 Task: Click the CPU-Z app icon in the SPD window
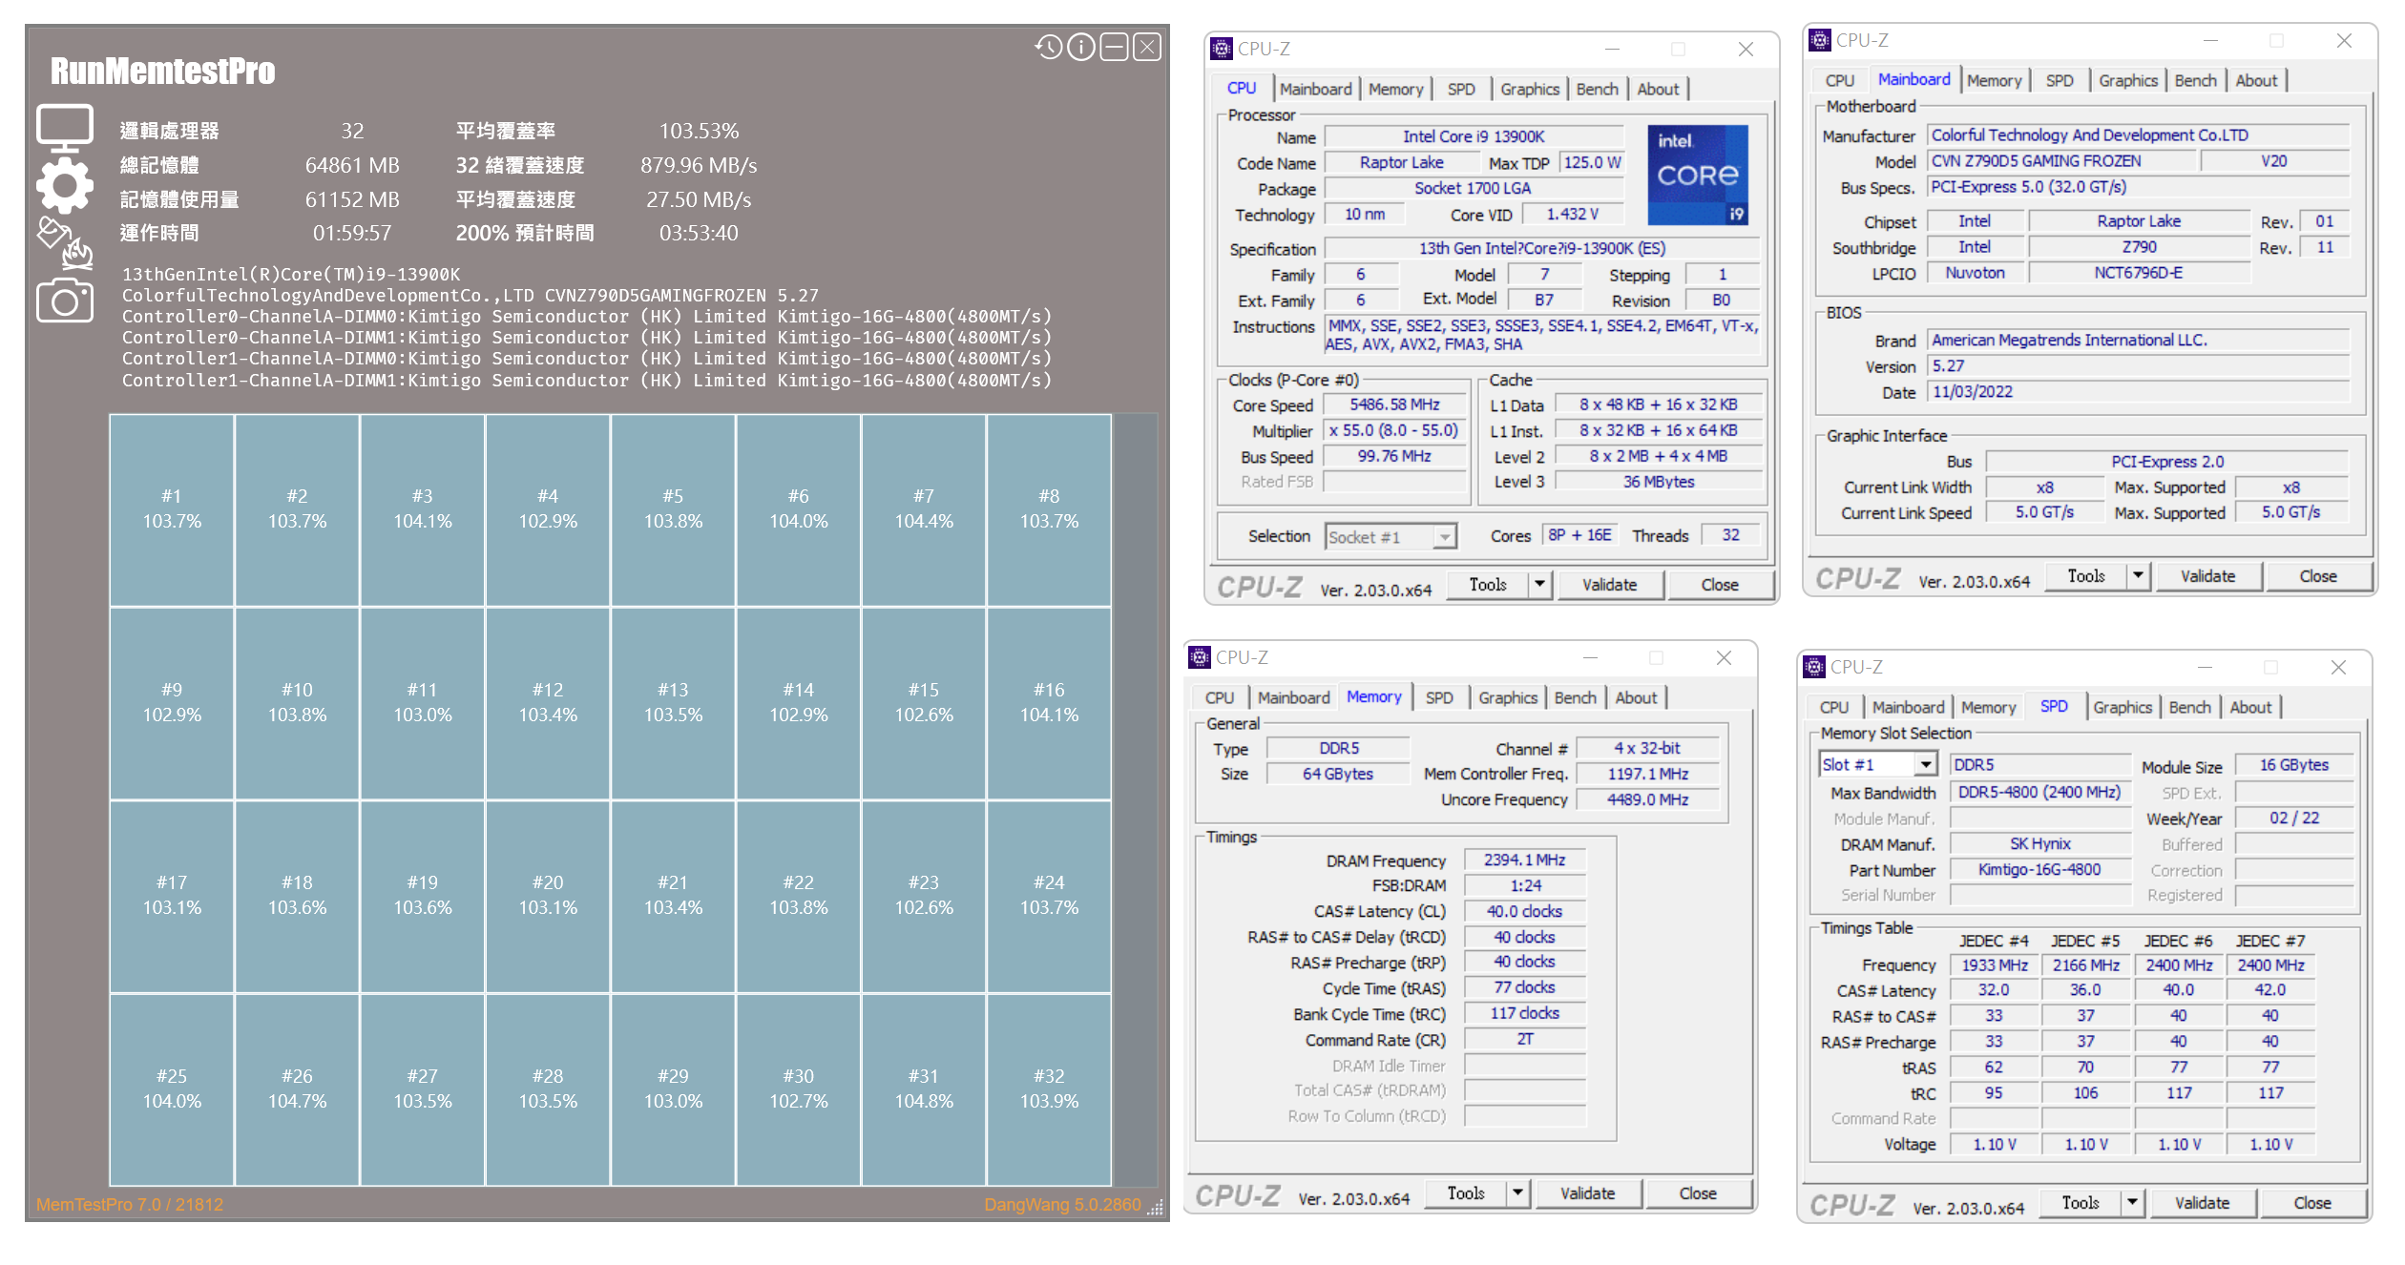point(1813,667)
